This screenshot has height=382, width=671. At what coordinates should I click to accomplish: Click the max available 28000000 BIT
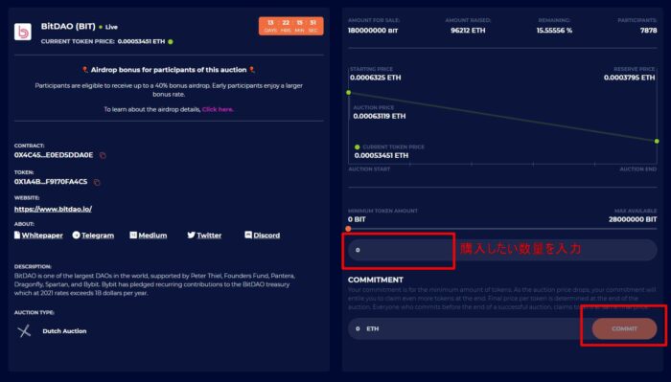tap(633, 219)
